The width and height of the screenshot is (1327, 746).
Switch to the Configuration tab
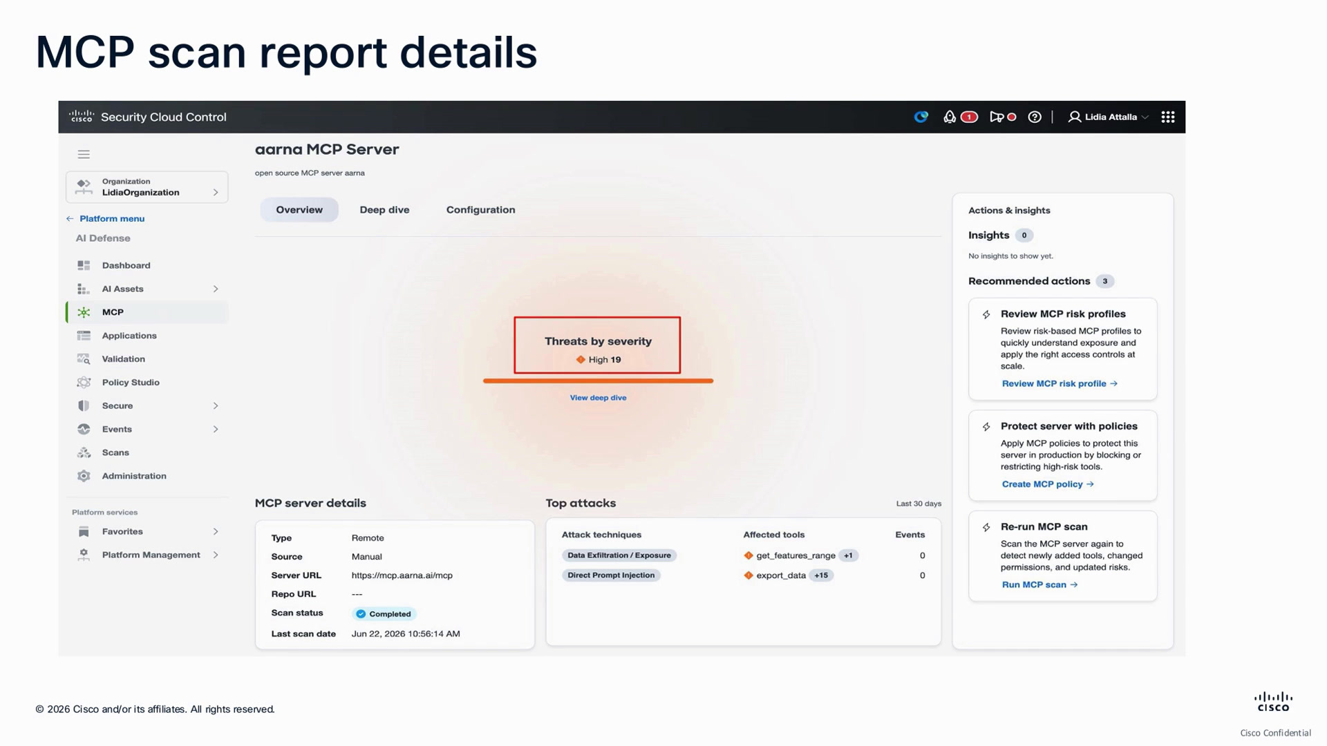pos(480,210)
